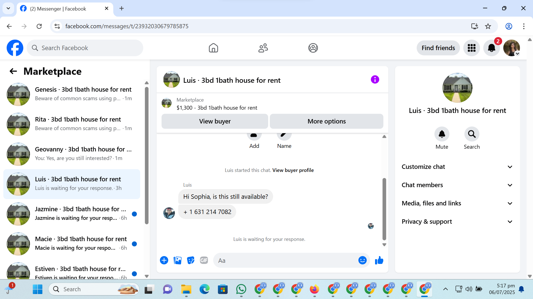This screenshot has height=299, width=533.
Task: Open the Groups icon in top navigation
Action: tap(313, 48)
